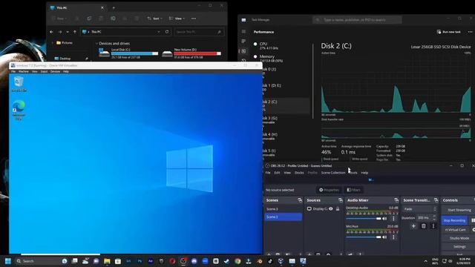Open transition properties three-dot menu

(x=433, y=226)
